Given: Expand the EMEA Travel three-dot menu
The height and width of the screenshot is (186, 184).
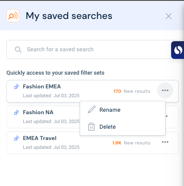Looking at the screenshot, I should [165, 142].
